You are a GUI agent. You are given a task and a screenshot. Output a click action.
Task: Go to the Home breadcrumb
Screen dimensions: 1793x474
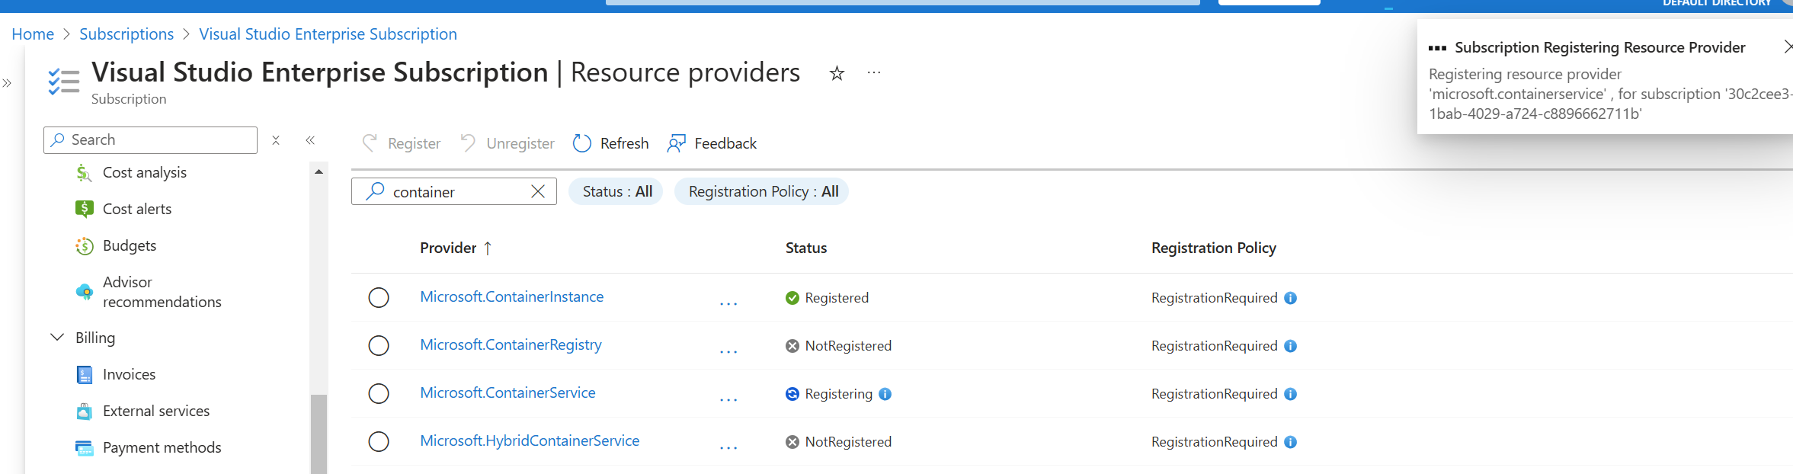pyautogui.click(x=33, y=34)
